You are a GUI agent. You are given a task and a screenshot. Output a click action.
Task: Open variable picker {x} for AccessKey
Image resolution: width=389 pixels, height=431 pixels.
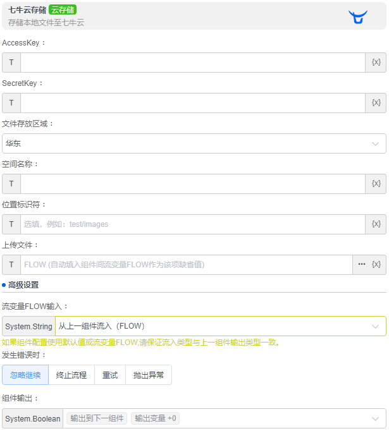(376, 63)
